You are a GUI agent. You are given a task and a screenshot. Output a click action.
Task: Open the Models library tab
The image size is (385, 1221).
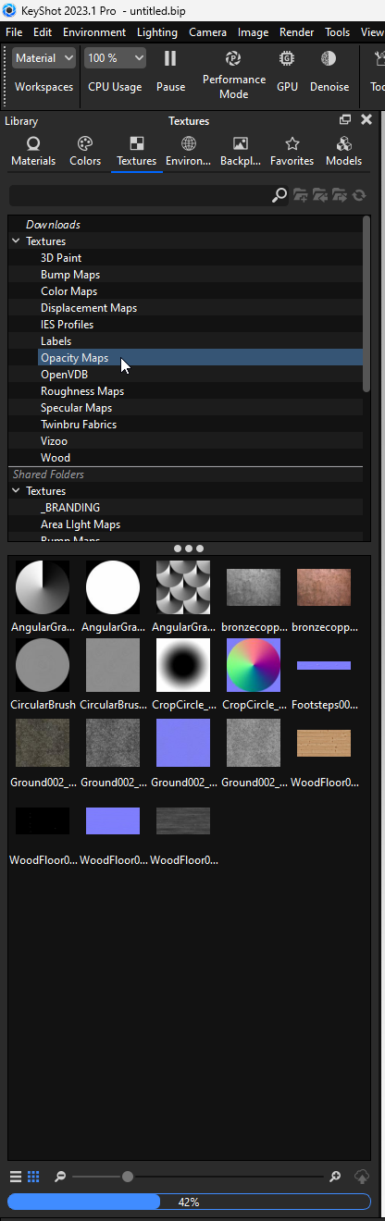pyautogui.click(x=344, y=152)
